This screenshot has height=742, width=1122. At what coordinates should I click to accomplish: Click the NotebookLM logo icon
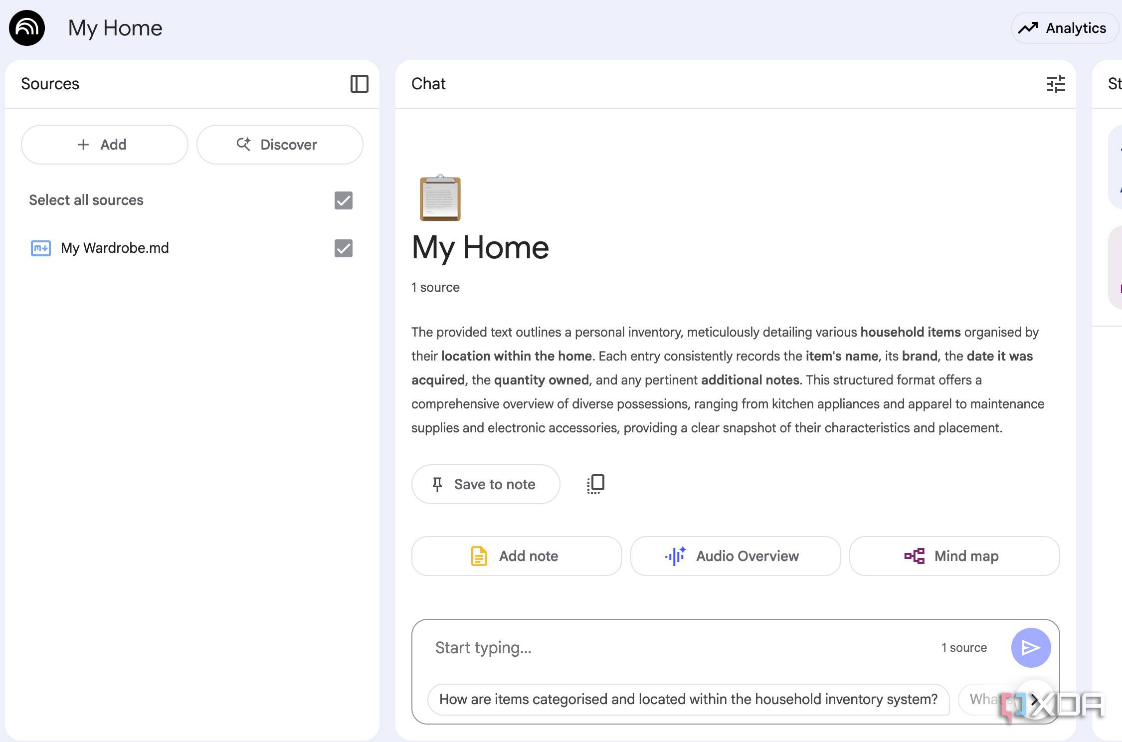click(x=26, y=28)
